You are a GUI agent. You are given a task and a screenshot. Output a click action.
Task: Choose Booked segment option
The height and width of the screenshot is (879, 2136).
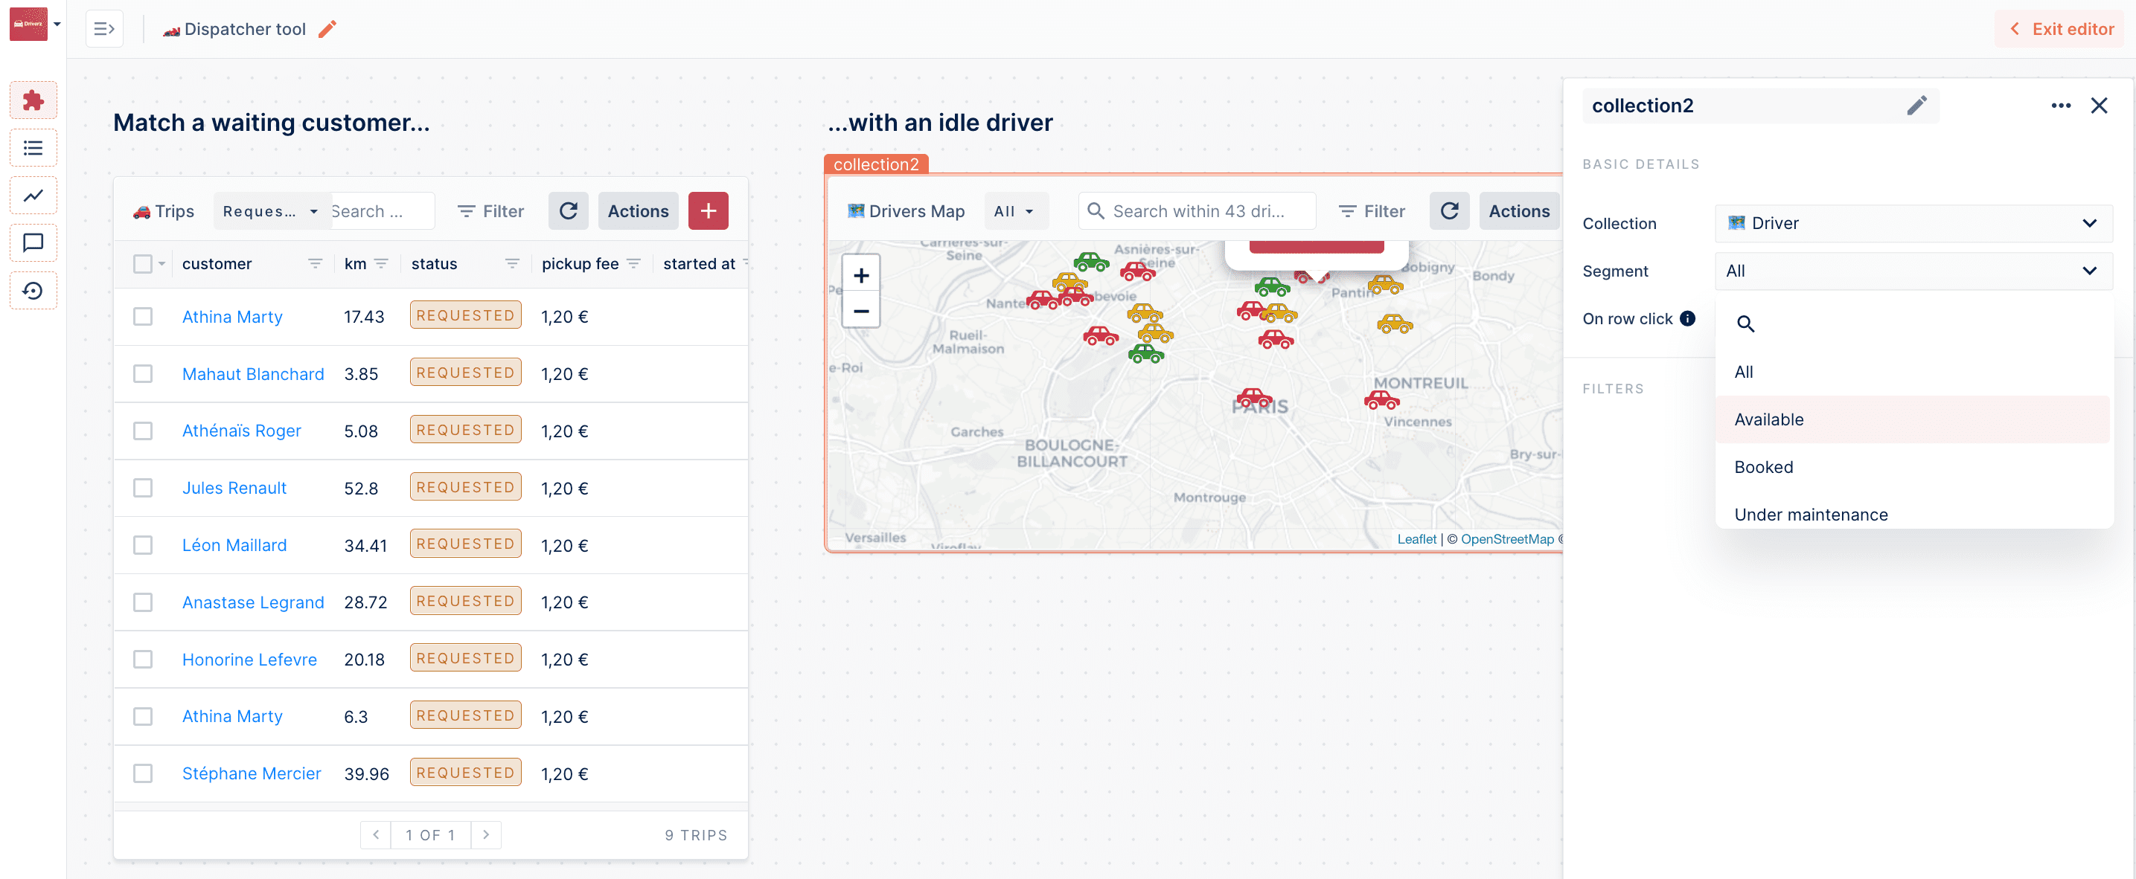point(1764,467)
